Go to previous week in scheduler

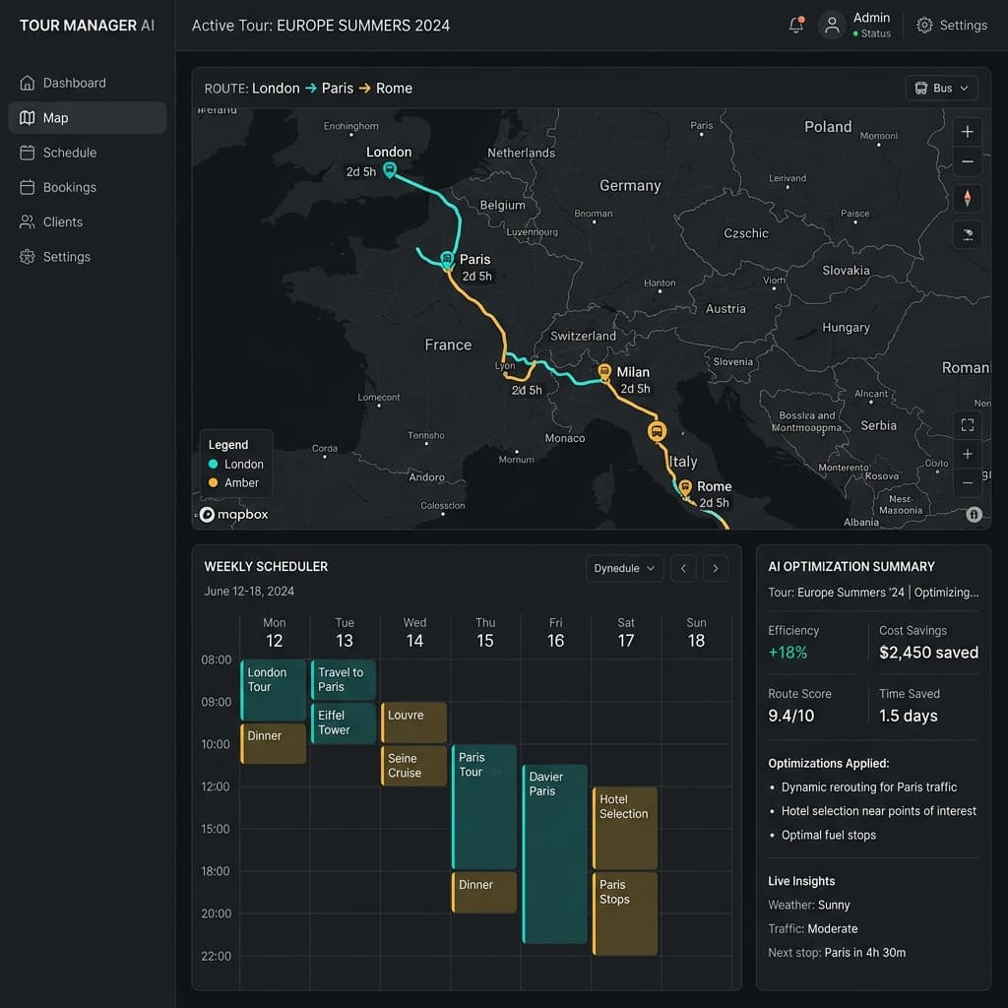tap(683, 568)
